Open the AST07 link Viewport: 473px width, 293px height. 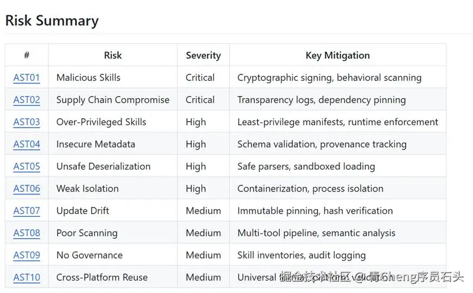click(27, 211)
